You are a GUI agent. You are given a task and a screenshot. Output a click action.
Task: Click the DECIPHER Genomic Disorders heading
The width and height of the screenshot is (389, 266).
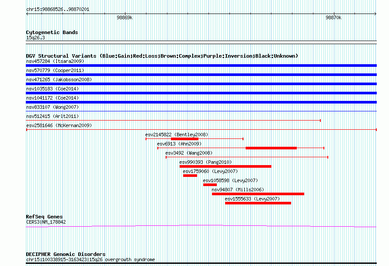pyautogui.click(x=66, y=254)
